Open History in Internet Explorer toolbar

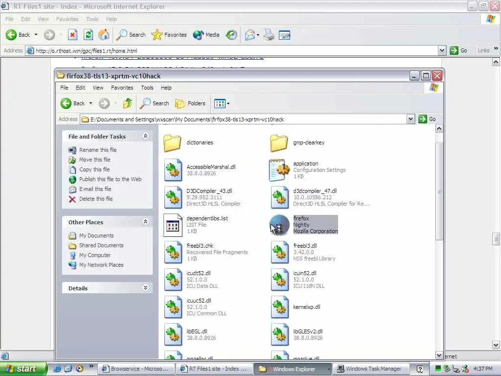(231, 35)
